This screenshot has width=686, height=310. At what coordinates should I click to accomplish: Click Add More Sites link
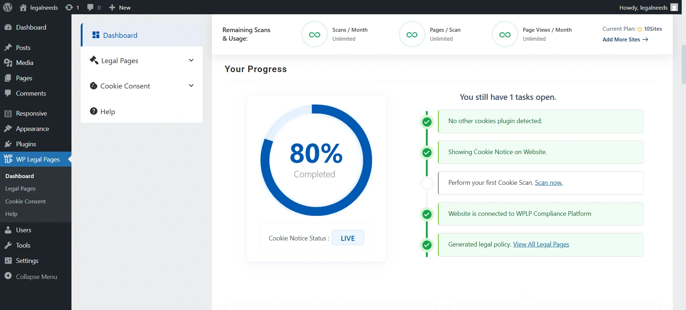(625, 40)
